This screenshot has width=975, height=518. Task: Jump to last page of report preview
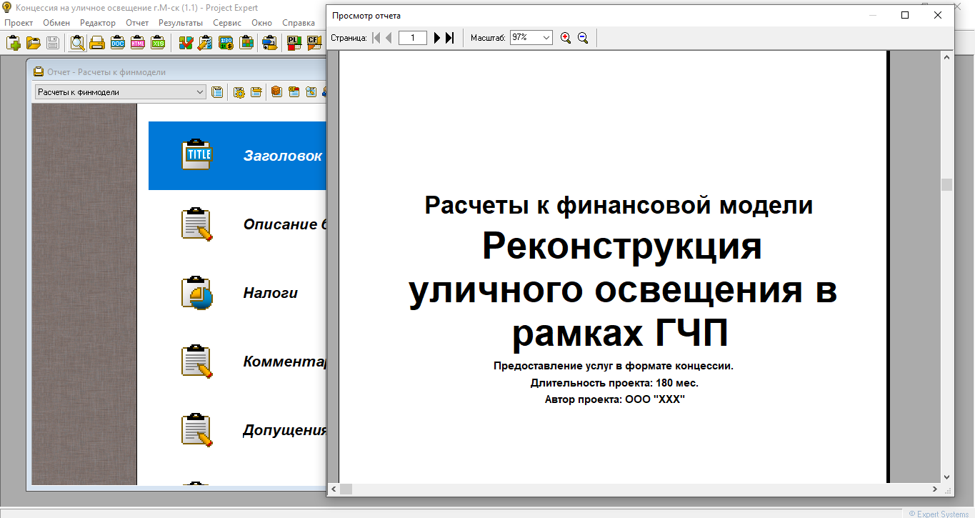[449, 38]
